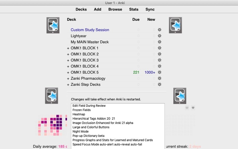
Task: Click the New column header
Action: 151,19
